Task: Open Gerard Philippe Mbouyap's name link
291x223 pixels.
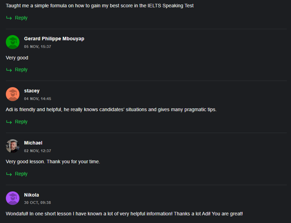Action: 54,39
